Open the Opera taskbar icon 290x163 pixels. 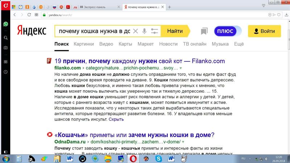click(133, 159)
